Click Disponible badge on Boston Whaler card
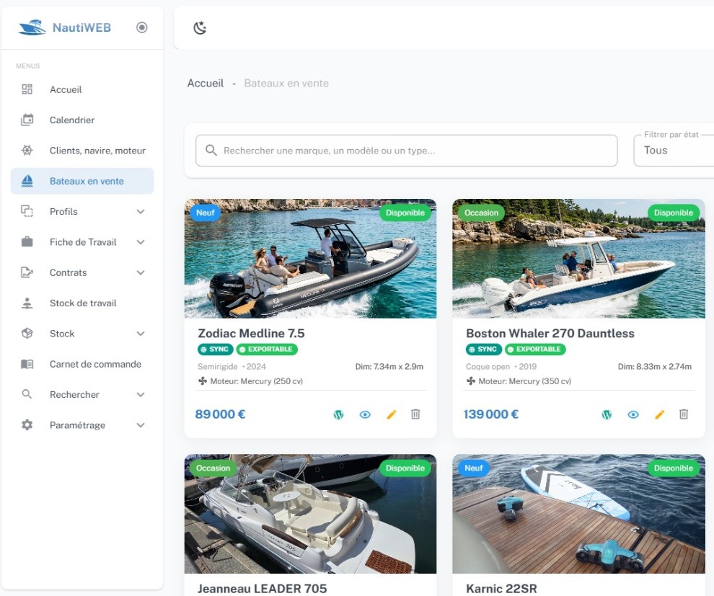The width and height of the screenshot is (714, 596). point(674,213)
